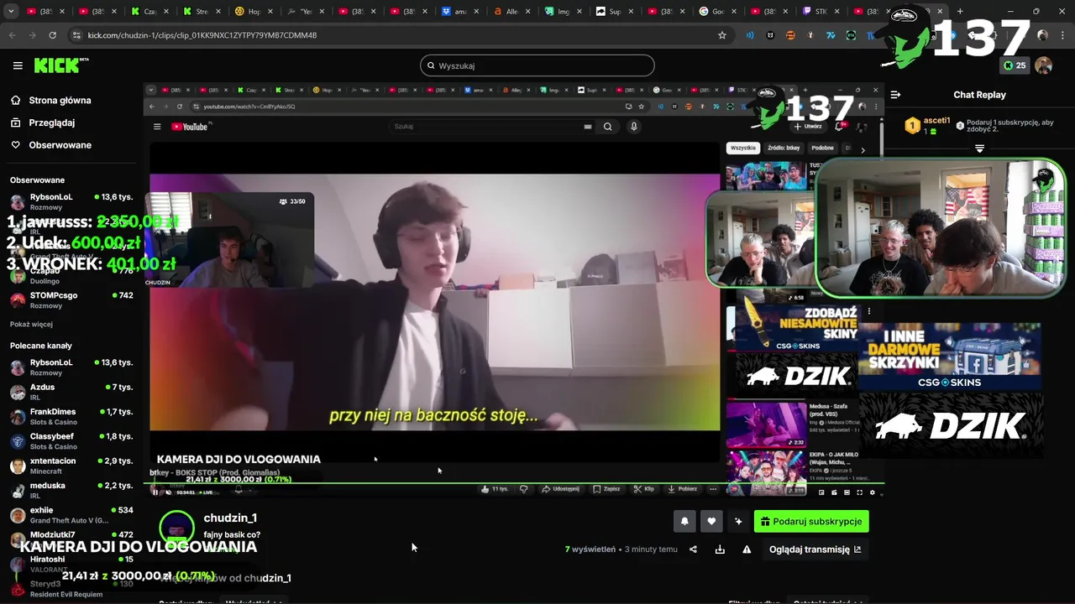This screenshot has width=1075, height=604.
Task: Open RybsonLoL under the Obserwowane list
Action: coord(71,201)
